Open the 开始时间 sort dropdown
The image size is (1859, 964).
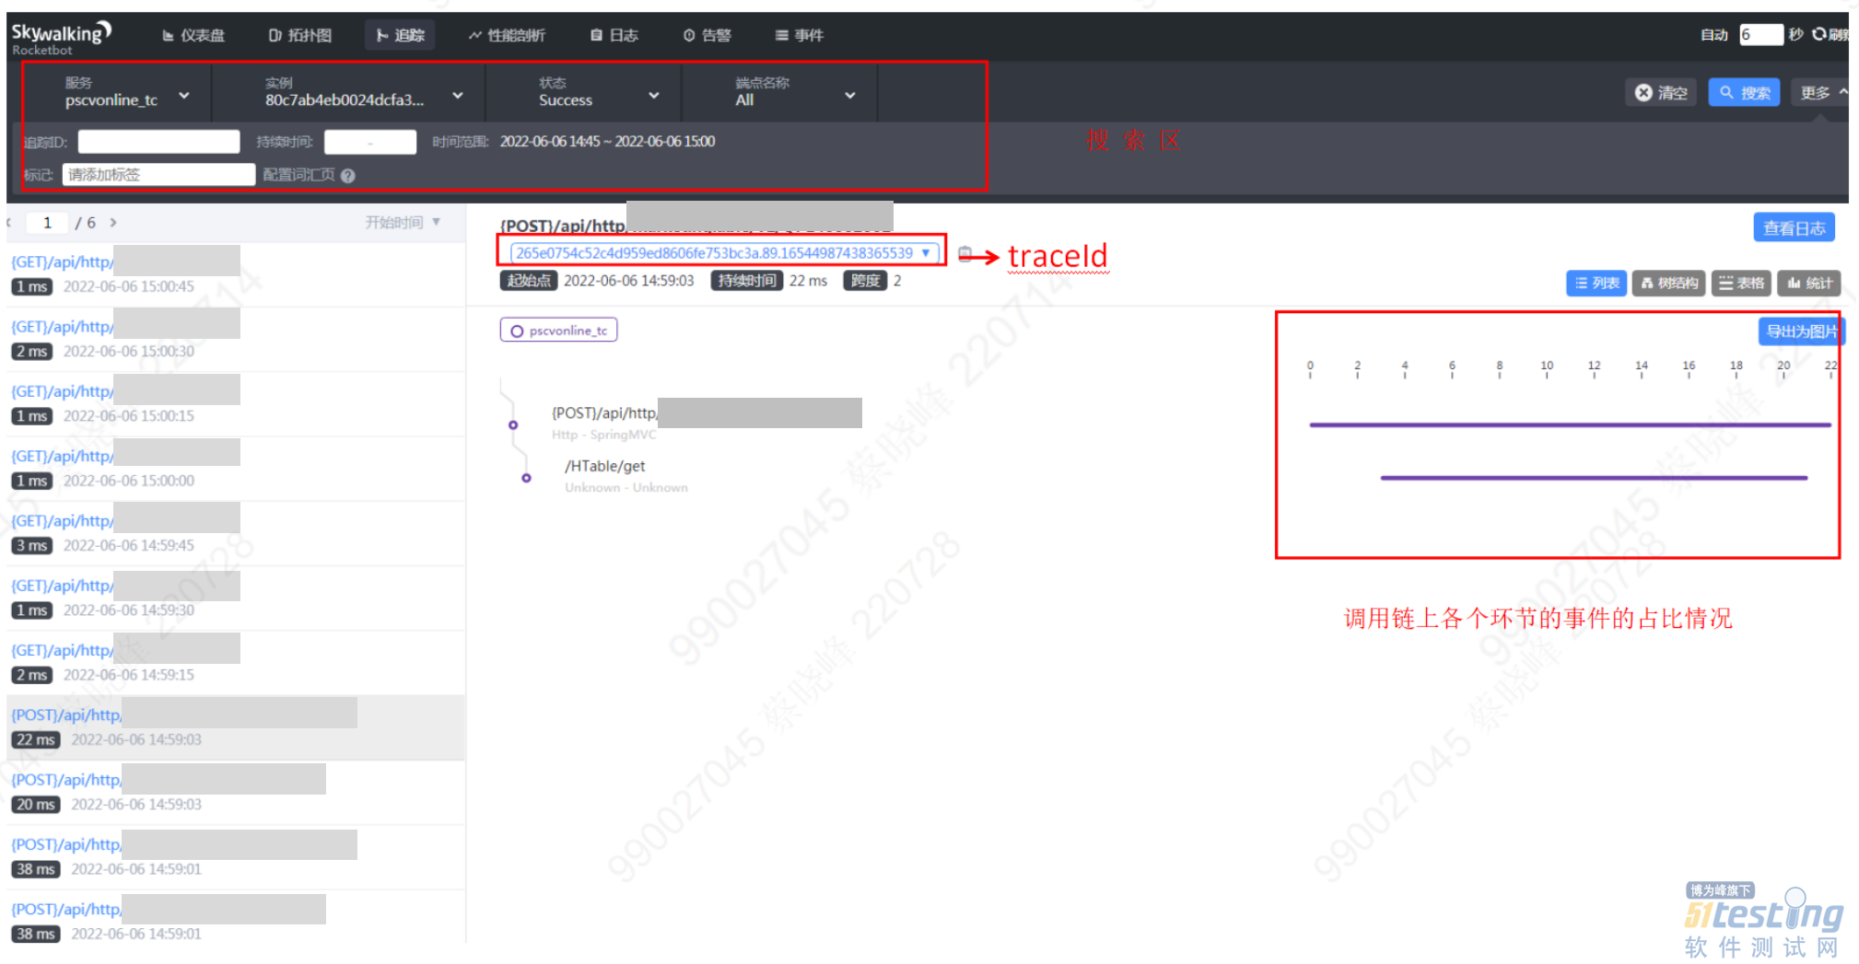click(403, 223)
